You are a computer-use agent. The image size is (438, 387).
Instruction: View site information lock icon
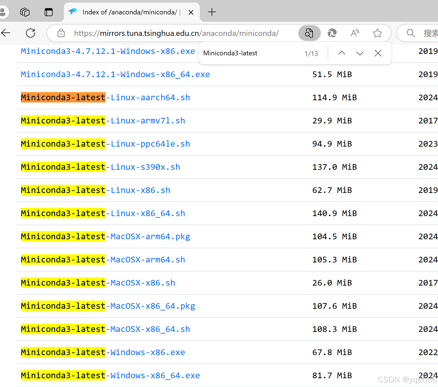61,33
